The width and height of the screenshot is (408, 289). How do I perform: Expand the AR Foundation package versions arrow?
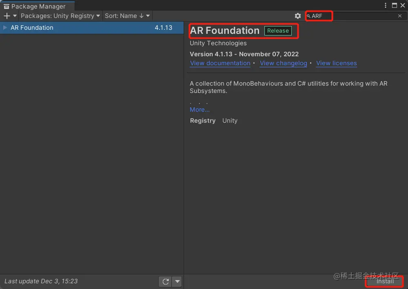pyautogui.click(x=4, y=28)
